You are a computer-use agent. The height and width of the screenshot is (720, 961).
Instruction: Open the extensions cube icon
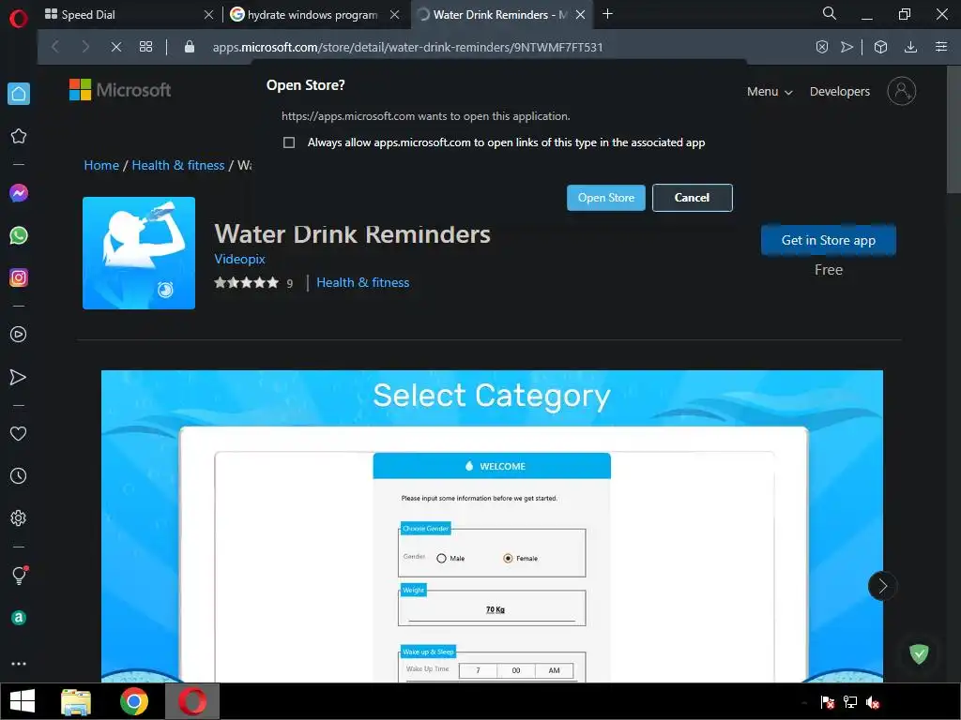coord(880,47)
